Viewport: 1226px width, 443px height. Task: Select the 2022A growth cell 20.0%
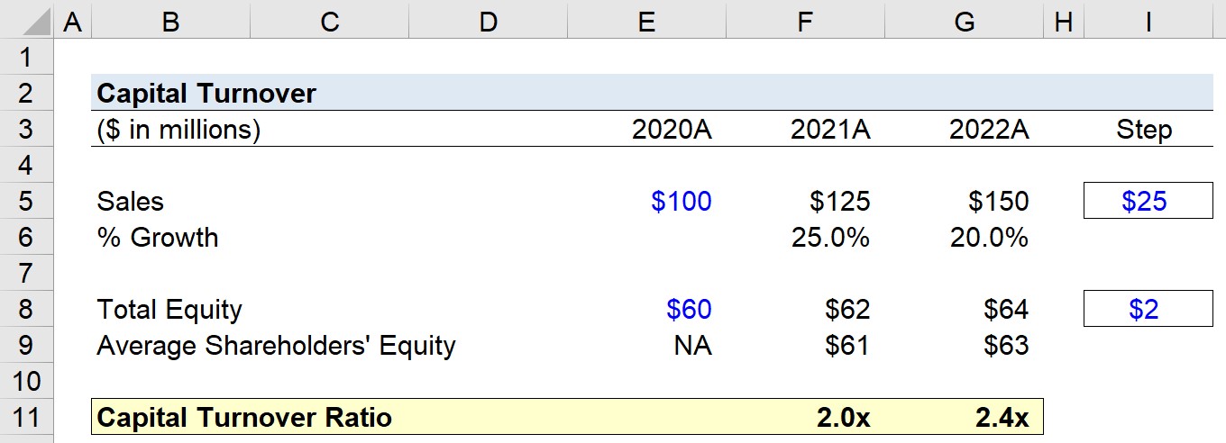click(964, 238)
